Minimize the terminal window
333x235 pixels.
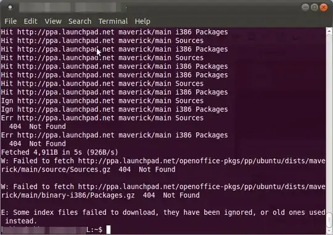[x=305, y=7]
